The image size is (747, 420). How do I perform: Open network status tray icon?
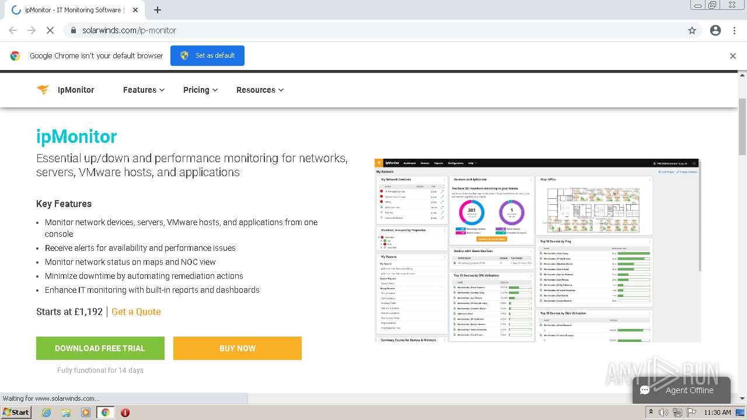tap(678, 412)
